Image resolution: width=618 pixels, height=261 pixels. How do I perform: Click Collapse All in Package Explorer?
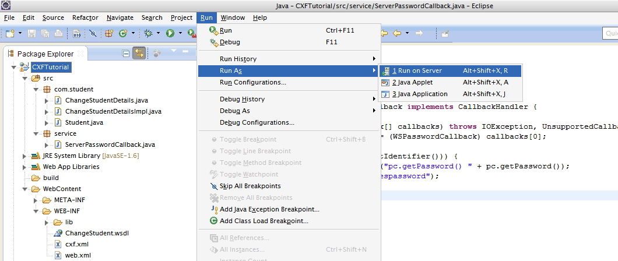point(125,54)
